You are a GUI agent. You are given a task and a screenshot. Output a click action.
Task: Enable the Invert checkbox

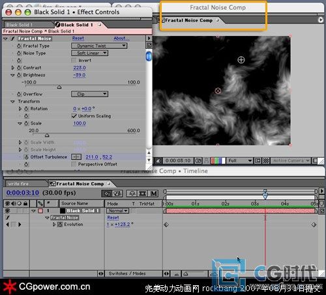[74, 60]
